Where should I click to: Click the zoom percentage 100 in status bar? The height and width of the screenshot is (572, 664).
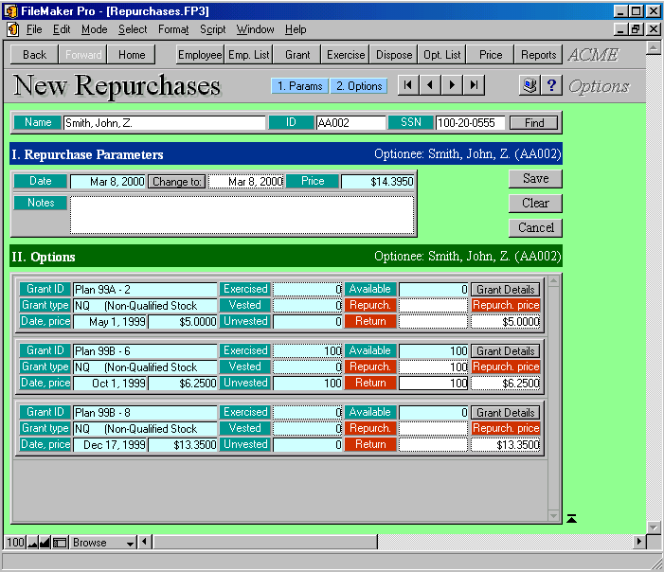pos(15,543)
